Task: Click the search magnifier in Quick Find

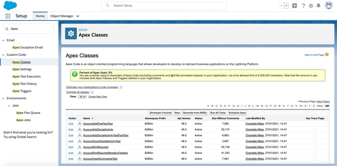Action: [7, 29]
